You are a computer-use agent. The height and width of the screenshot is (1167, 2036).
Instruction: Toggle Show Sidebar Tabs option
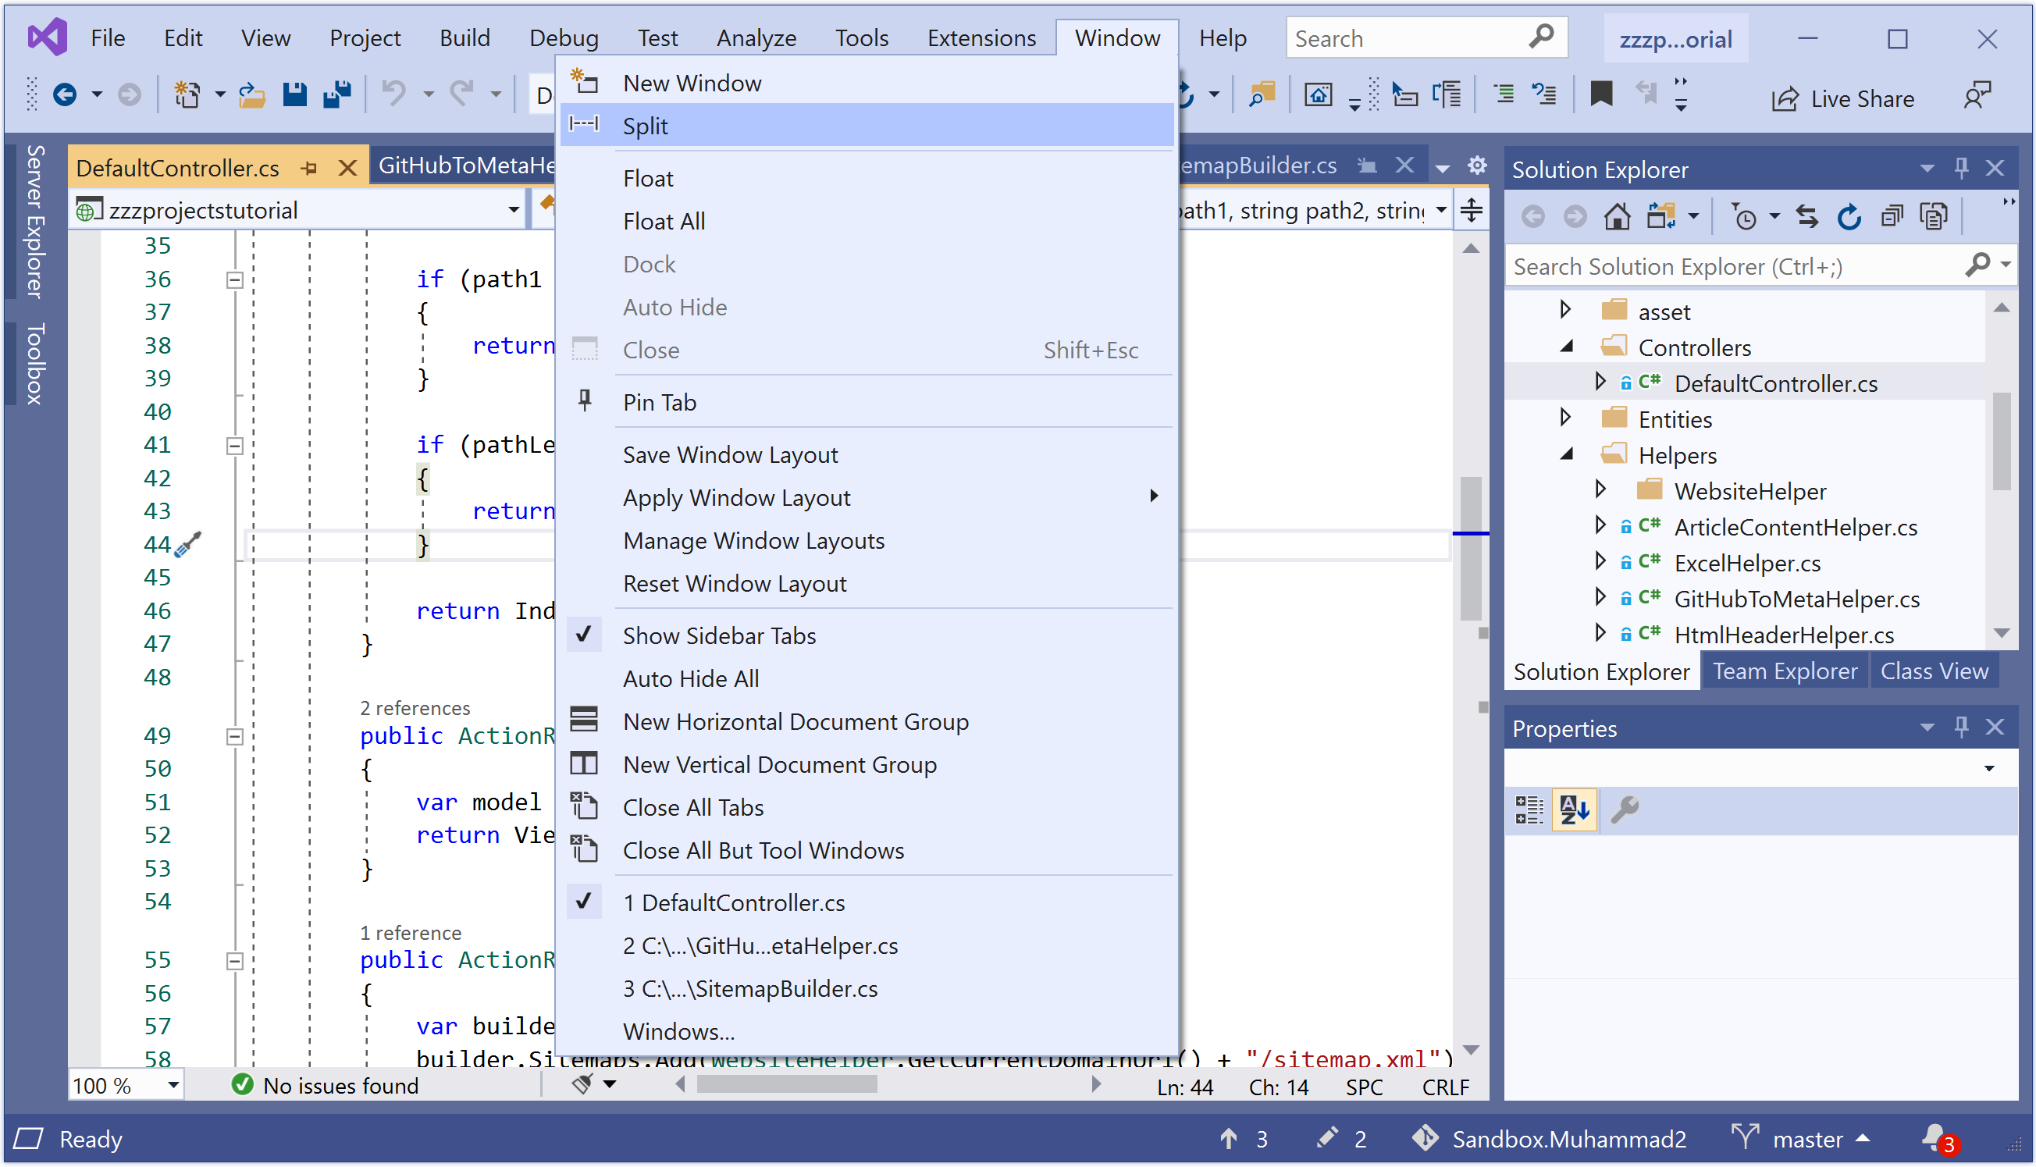click(x=719, y=635)
